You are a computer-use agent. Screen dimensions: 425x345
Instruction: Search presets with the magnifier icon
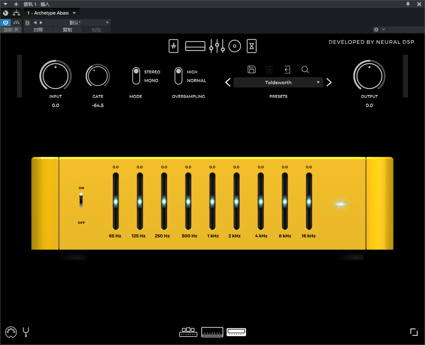305,70
